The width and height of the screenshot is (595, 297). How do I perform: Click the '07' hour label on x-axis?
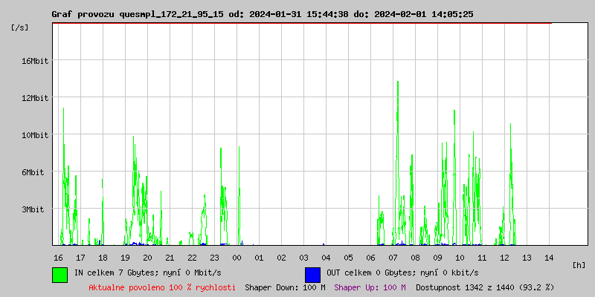click(x=393, y=258)
